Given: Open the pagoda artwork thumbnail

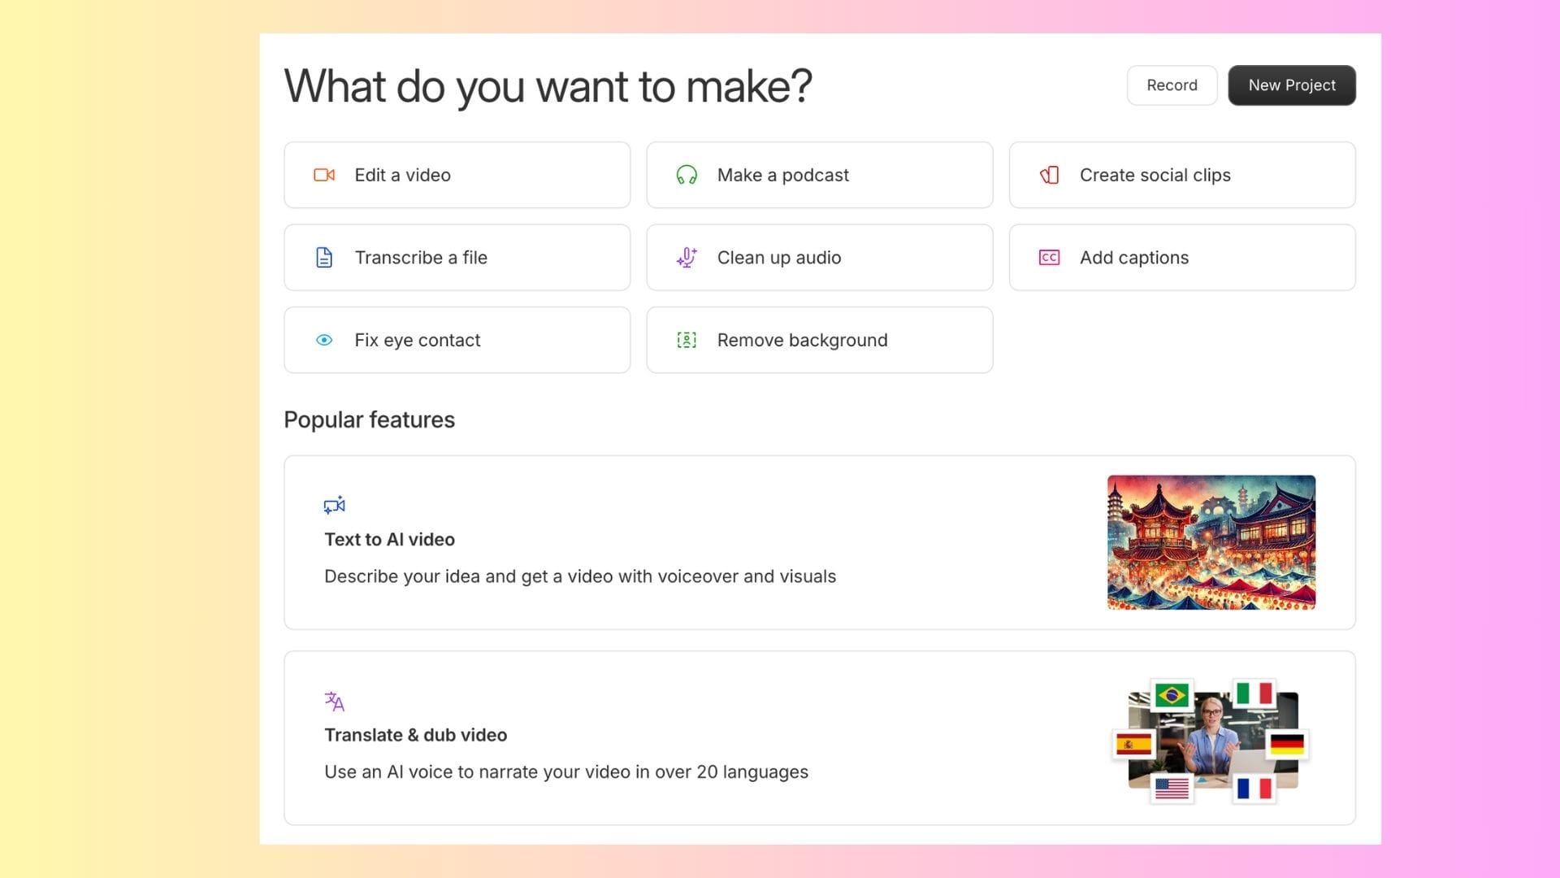Looking at the screenshot, I should click(x=1211, y=542).
